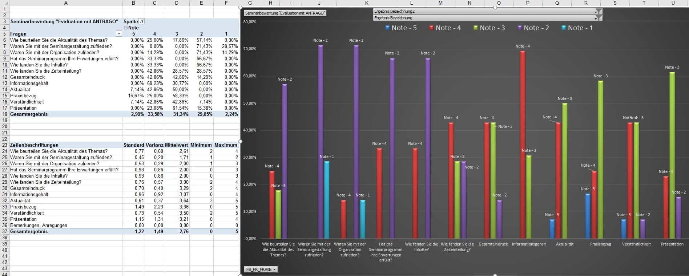Screen dimensions: 689x276
Task: Click the cell showing 61,54%
Action: tap(177, 108)
